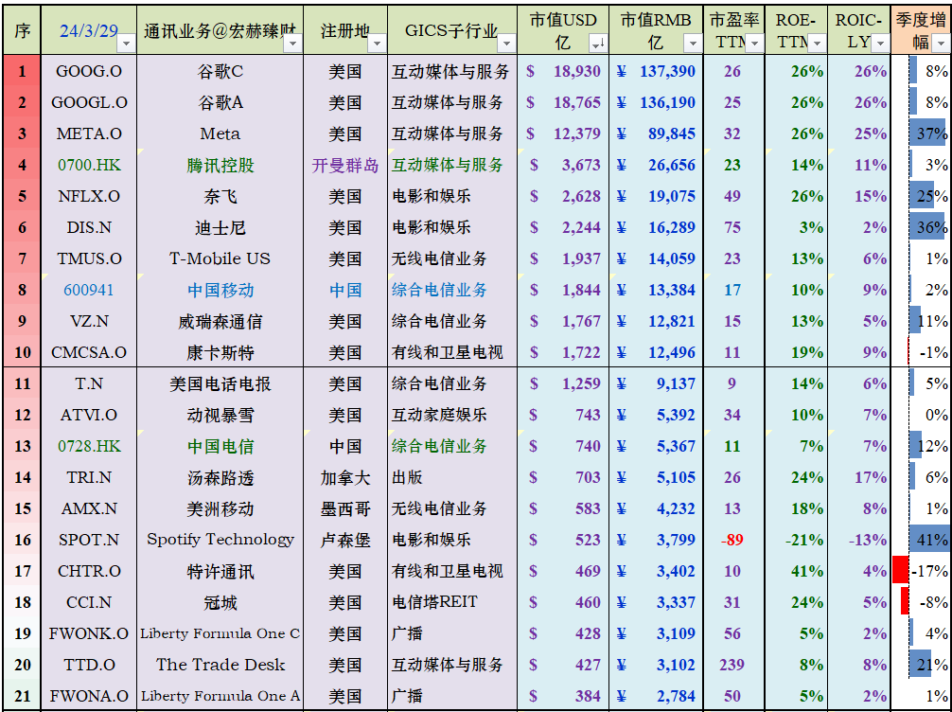Select quarterly change cell 37%
952x712 pixels.
pyautogui.click(x=921, y=133)
